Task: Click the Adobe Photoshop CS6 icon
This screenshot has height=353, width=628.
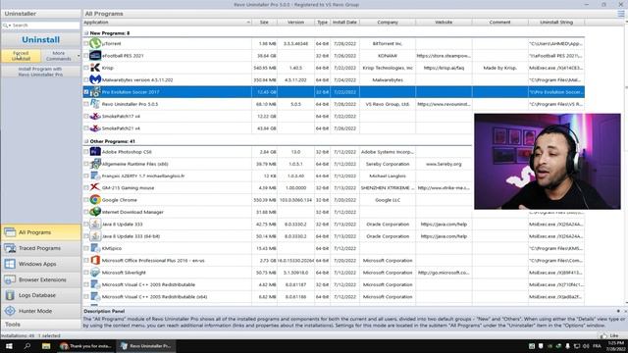Action: click(95, 152)
